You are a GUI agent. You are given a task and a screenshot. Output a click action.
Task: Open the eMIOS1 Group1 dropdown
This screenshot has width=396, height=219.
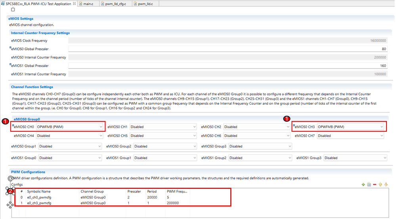(x=165, y=158)
